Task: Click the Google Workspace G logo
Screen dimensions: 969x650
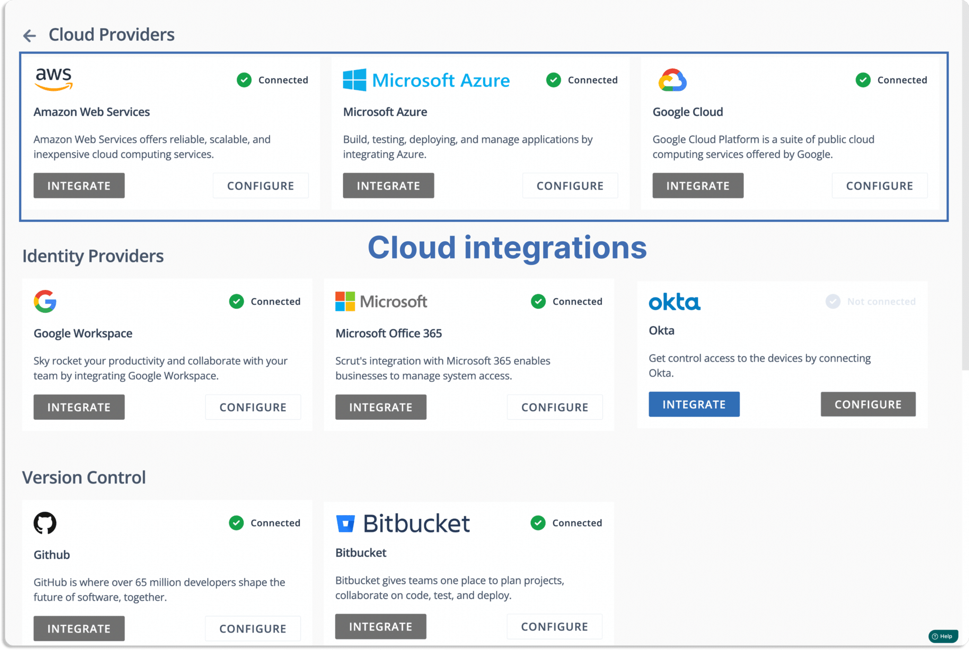Action: pyautogui.click(x=45, y=301)
